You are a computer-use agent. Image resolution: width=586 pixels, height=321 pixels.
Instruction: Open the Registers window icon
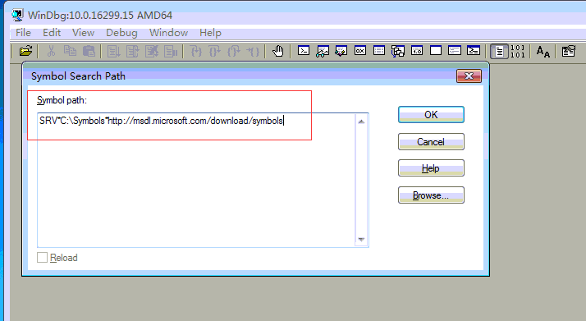[x=360, y=50]
